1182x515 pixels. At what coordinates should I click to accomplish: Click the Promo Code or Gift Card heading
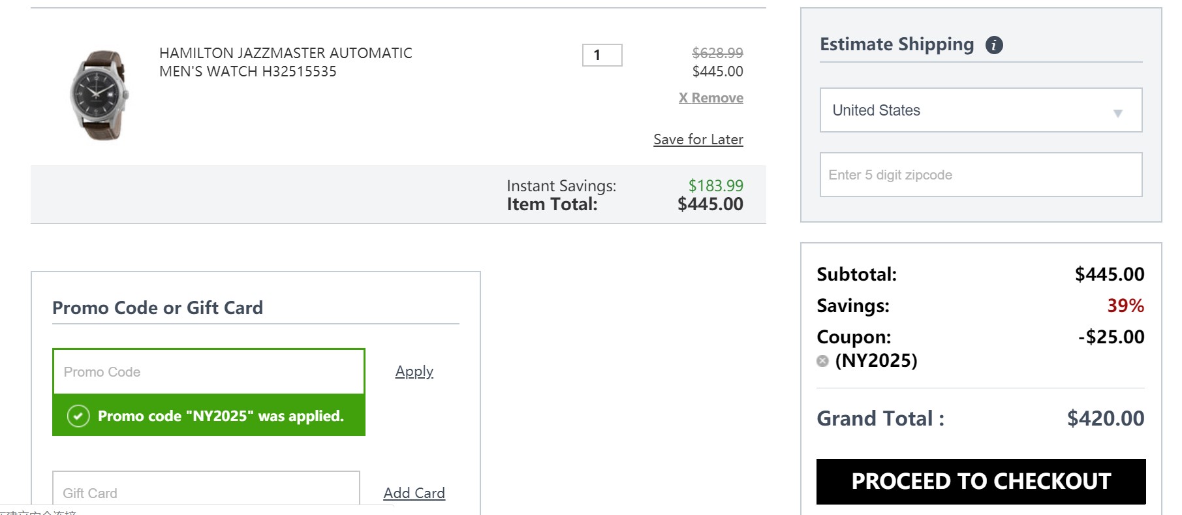pos(157,307)
